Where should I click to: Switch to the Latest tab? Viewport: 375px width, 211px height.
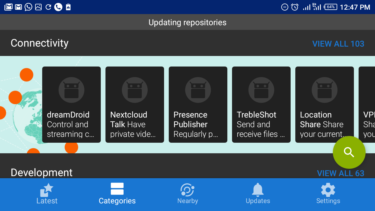coord(47,195)
